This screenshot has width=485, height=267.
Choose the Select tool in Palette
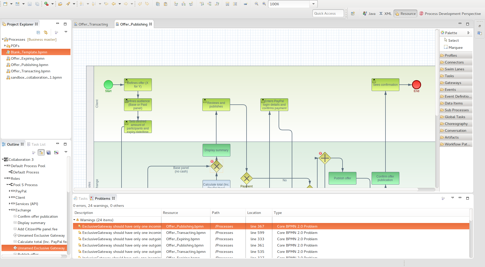[x=451, y=40]
